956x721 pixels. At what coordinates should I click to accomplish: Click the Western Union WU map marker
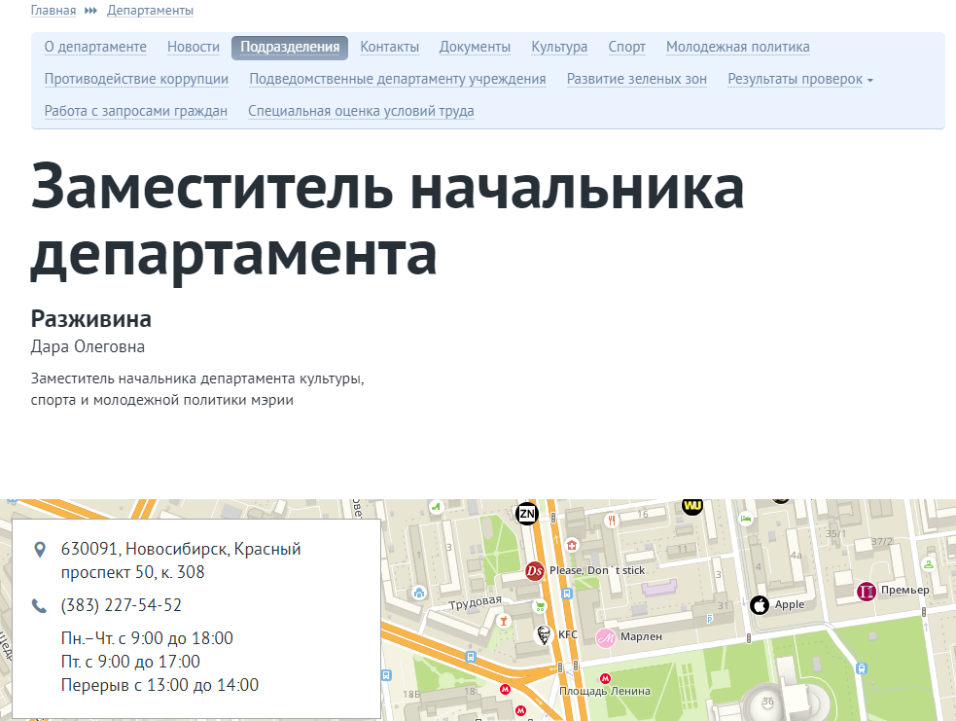coord(692,506)
